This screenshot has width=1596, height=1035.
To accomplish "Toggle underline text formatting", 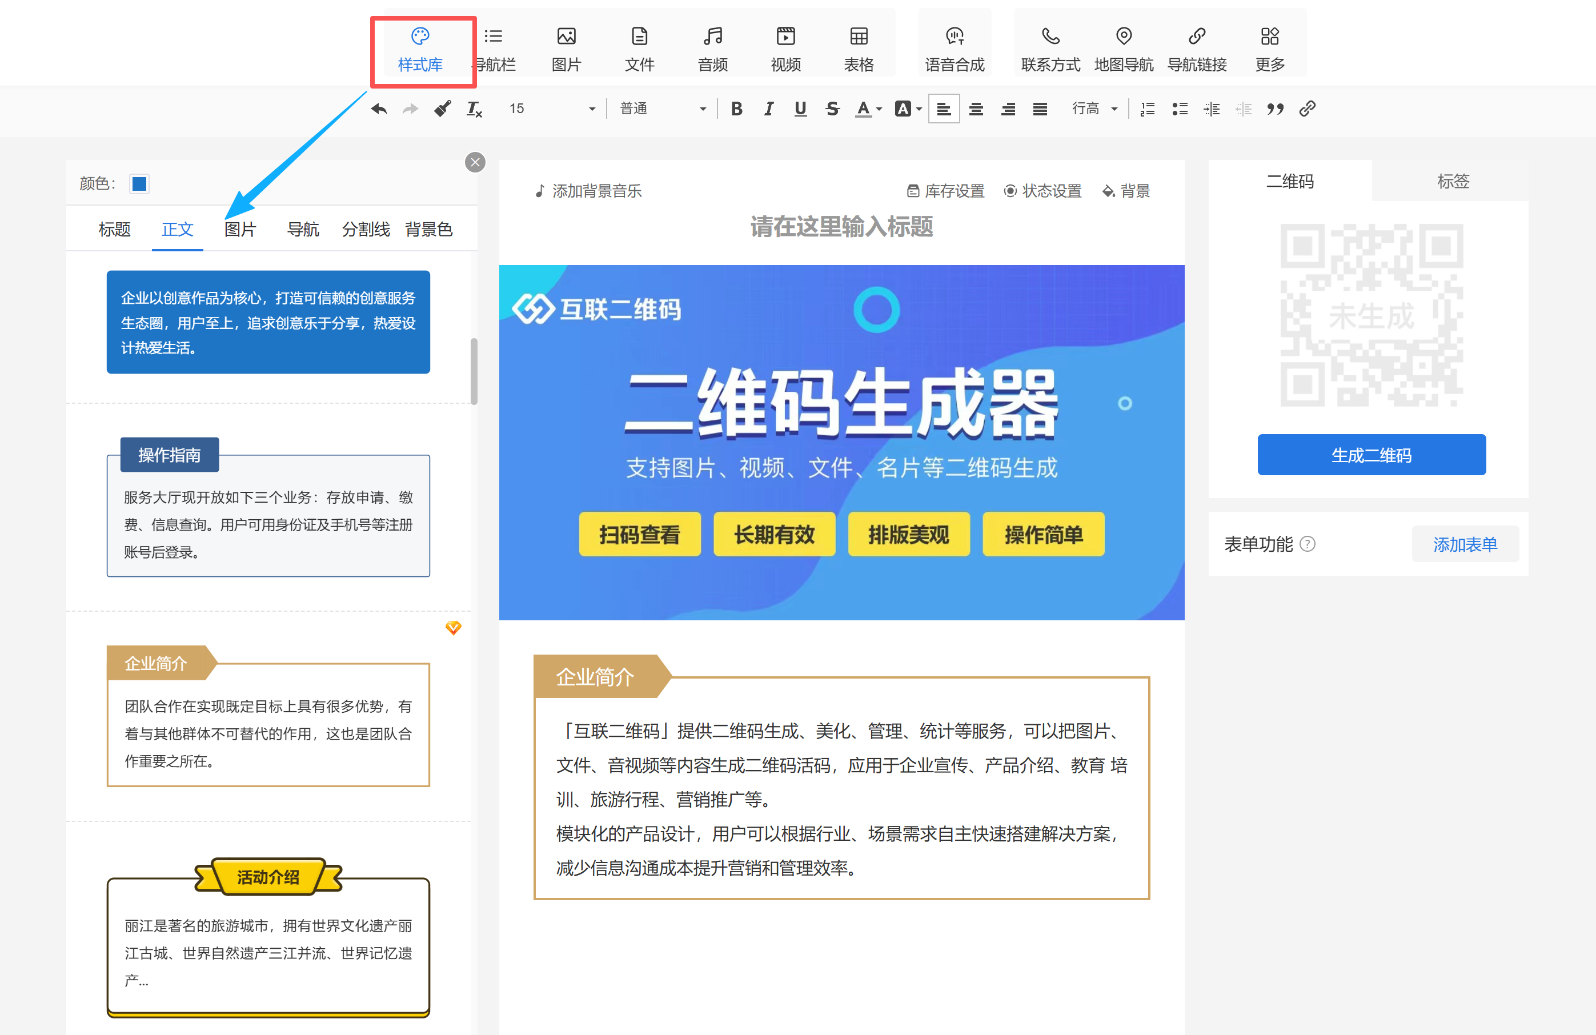I will (800, 109).
